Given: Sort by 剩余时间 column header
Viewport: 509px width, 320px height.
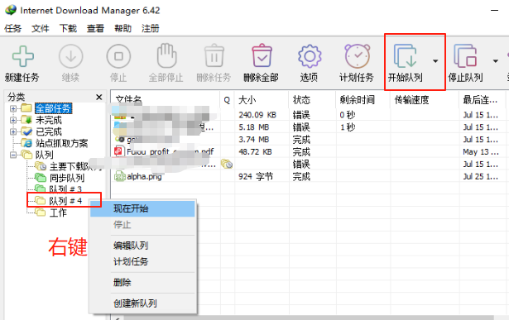Looking at the screenshot, I should click(363, 99).
